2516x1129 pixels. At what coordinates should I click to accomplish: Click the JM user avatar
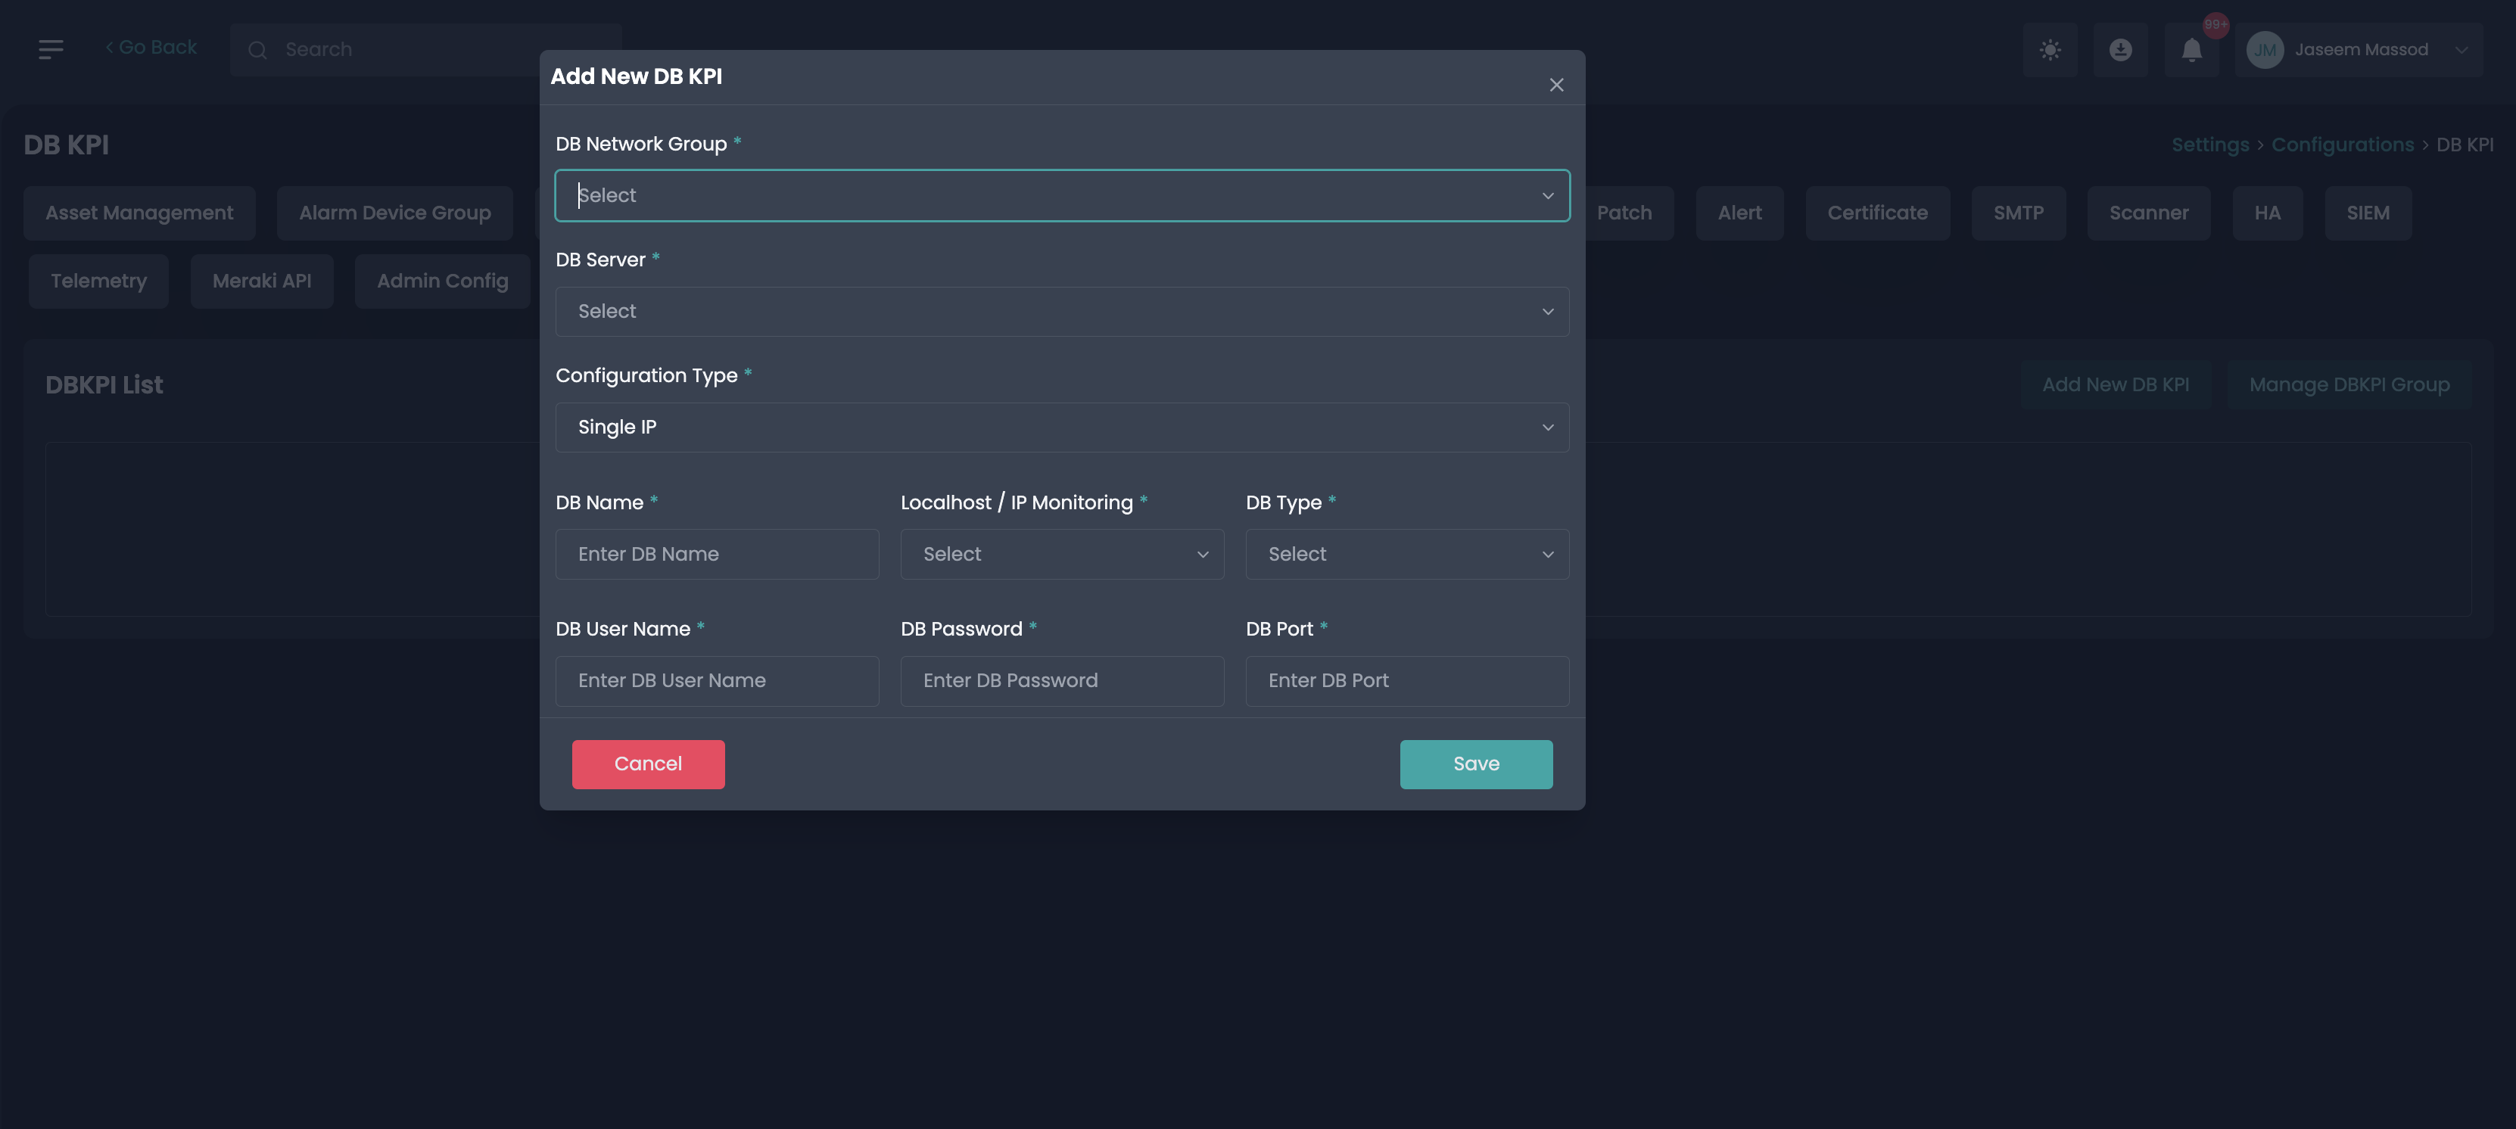[2265, 50]
